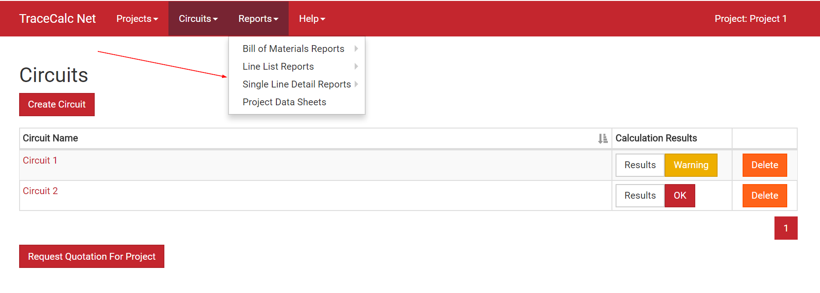The image size is (820, 293).
Task: Expand Single Line Detail Reports submenu arrow
Action: [x=356, y=84]
